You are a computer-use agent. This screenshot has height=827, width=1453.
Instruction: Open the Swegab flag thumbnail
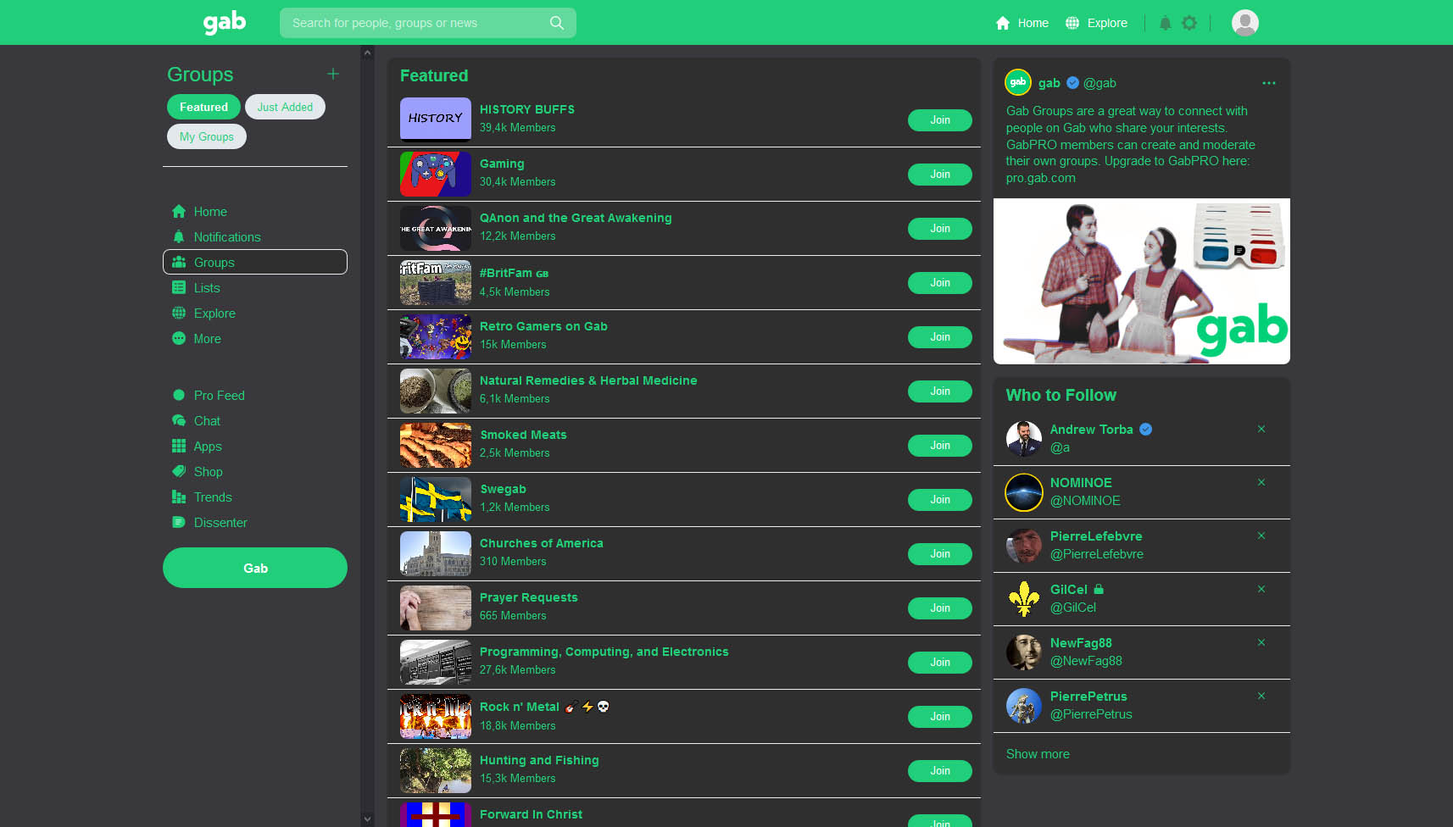[x=436, y=499]
